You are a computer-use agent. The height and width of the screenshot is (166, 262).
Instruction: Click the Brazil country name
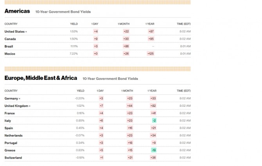(9, 46)
